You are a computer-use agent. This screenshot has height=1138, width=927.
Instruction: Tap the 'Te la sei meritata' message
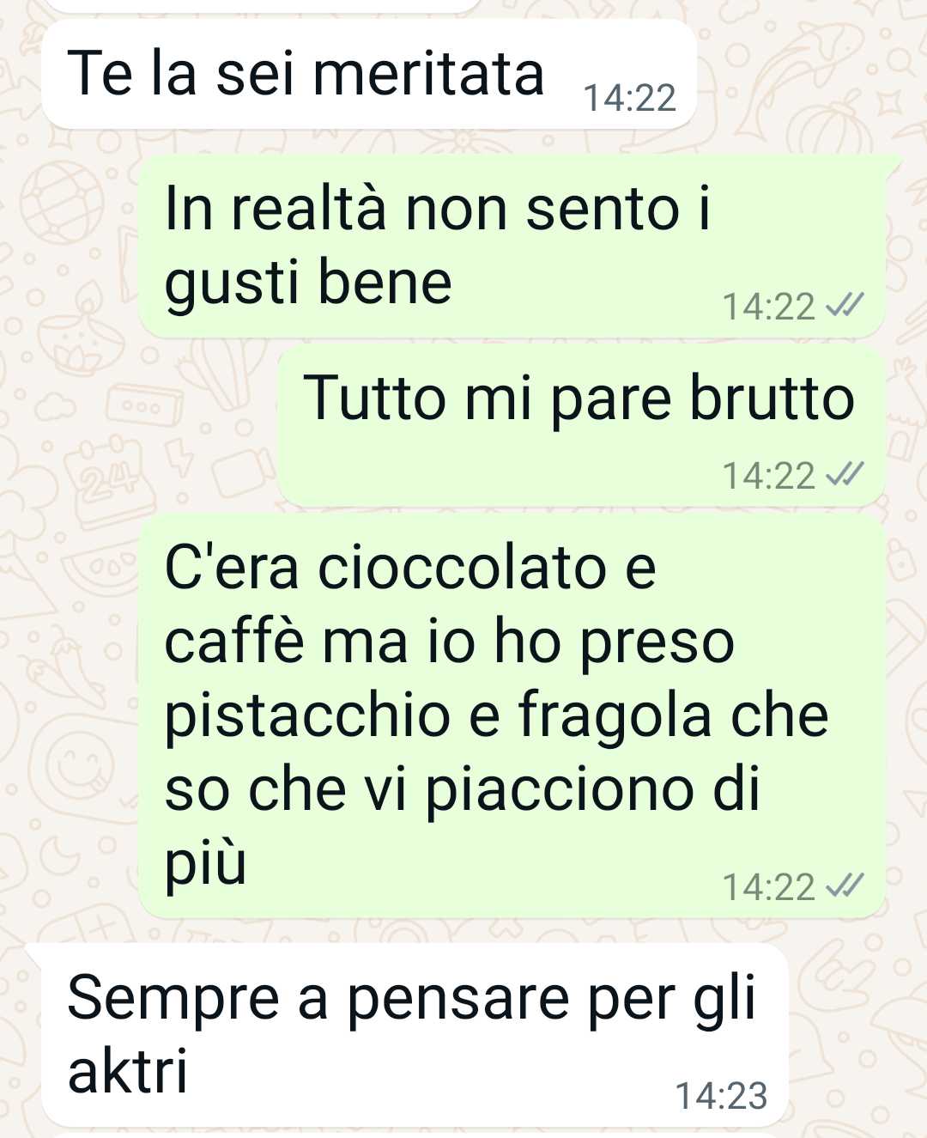click(369, 76)
